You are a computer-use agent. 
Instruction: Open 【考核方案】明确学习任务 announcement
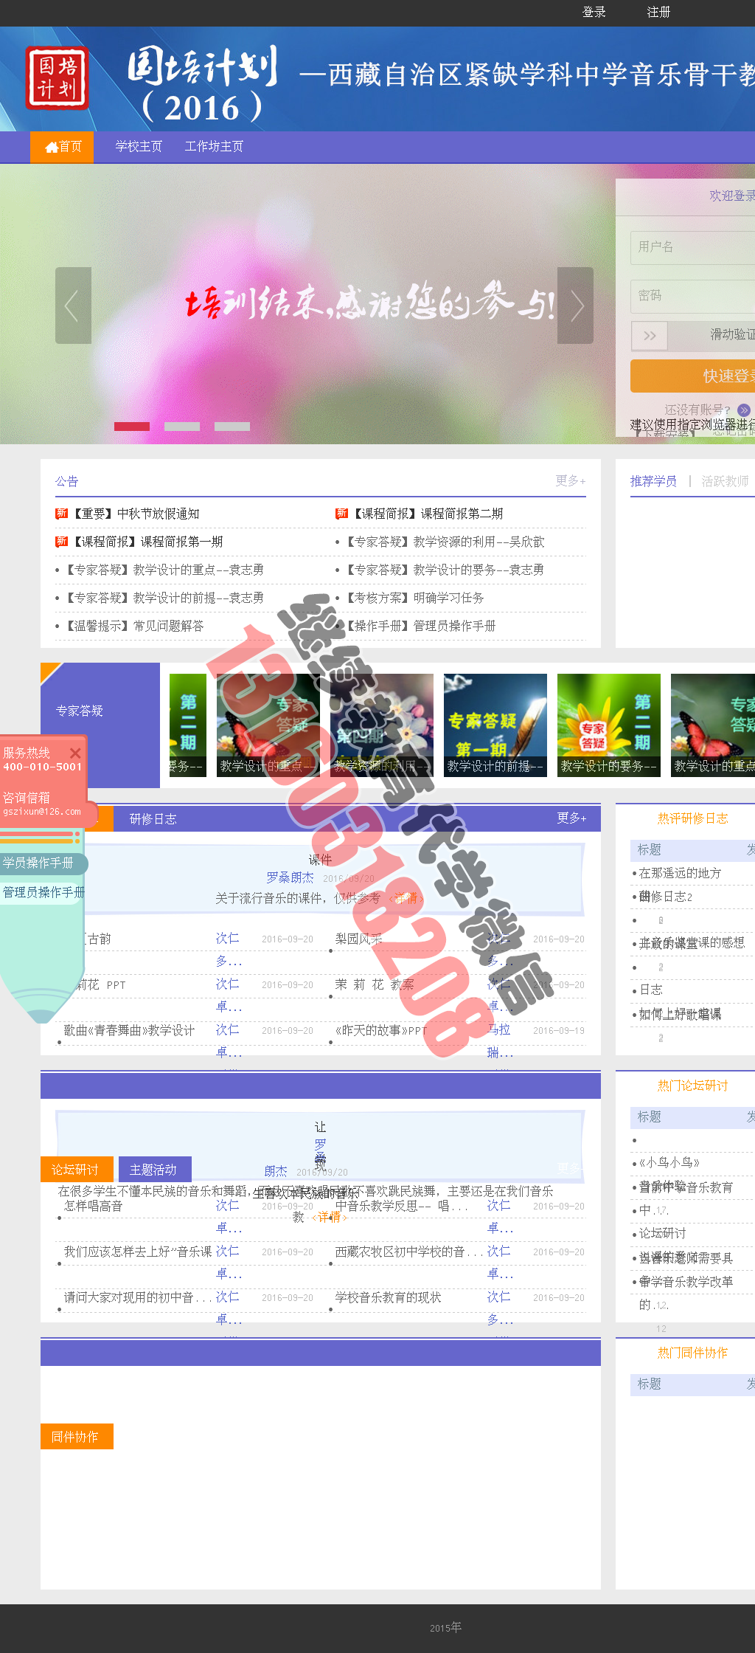click(414, 598)
